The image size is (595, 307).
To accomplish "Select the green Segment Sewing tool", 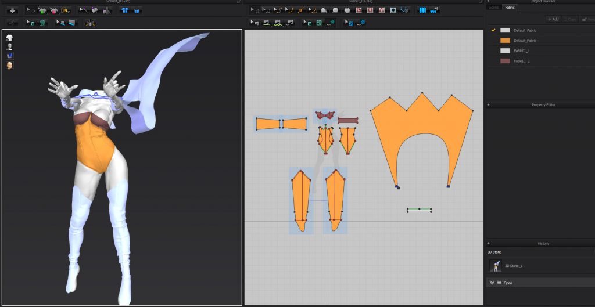I will pos(266,23).
